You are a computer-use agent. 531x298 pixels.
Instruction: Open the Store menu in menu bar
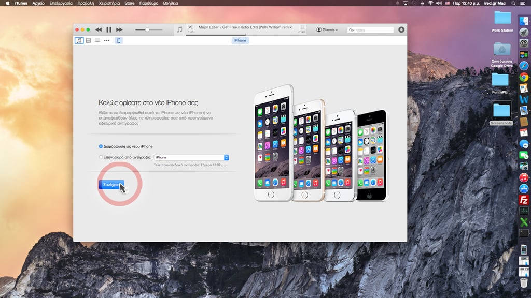click(x=129, y=3)
